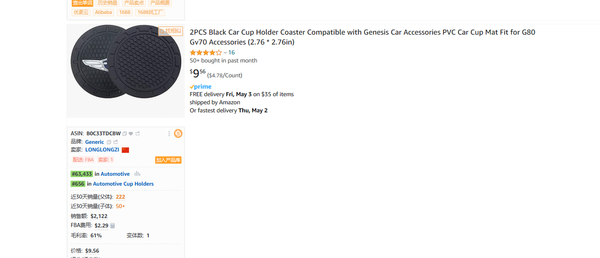Copy the Generic brand name icon
600x258 pixels.
pyautogui.click(x=109, y=142)
